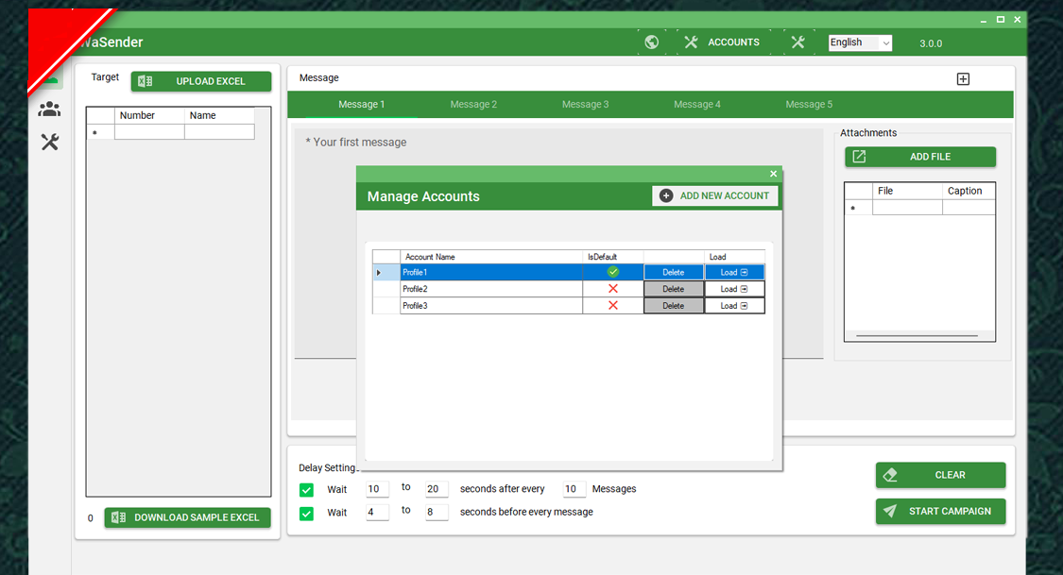
Task: Click the globe icon in header
Action: pyautogui.click(x=651, y=42)
